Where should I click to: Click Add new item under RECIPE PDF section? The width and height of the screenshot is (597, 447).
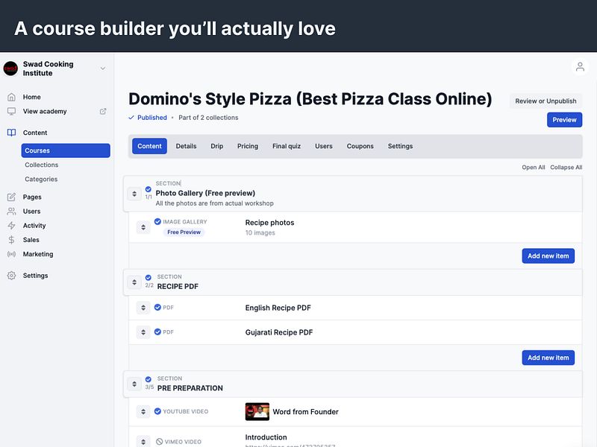pyautogui.click(x=548, y=358)
